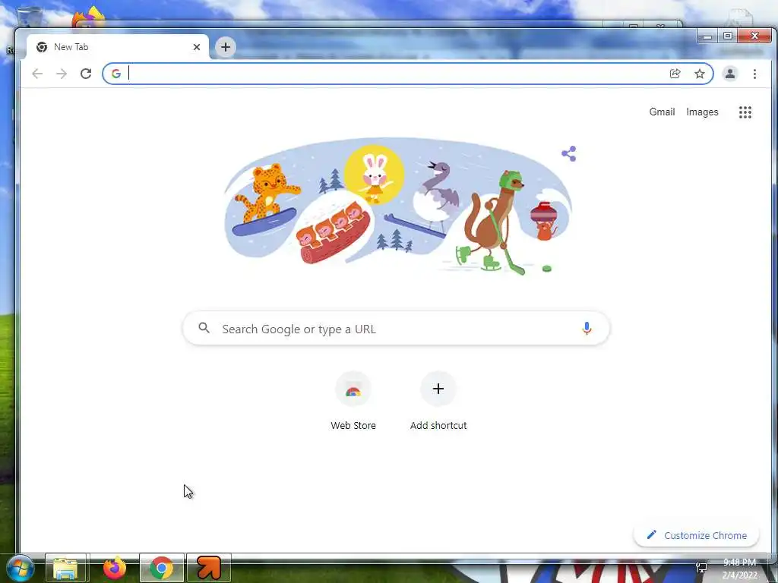Open the profile avatar menu
The width and height of the screenshot is (778, 583).
(730, 74)
